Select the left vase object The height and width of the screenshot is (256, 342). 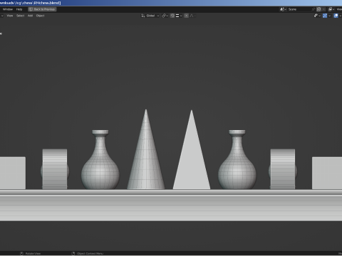click(100, 166)
